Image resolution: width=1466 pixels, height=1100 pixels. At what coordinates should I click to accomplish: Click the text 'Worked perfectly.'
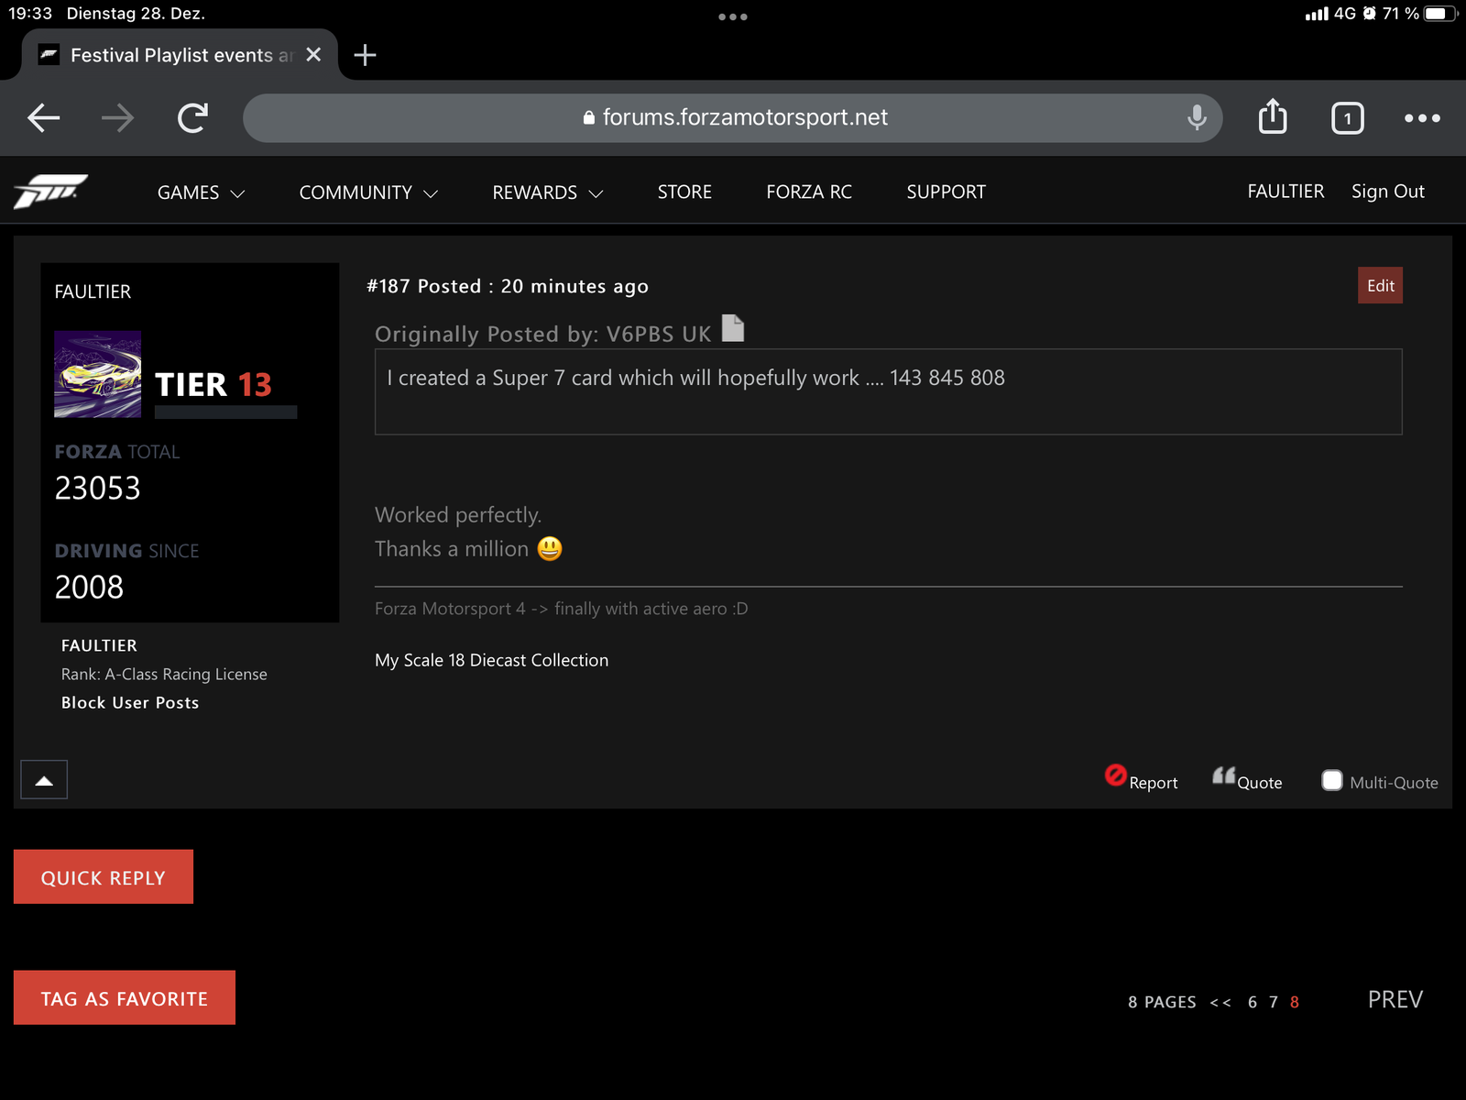tap(458, 514)
